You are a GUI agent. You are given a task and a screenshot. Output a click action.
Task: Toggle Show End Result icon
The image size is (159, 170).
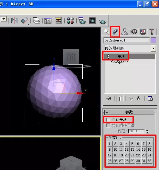(120, 98)
